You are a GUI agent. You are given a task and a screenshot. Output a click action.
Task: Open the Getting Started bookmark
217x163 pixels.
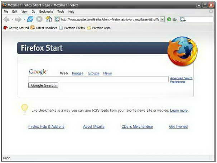(16, 28)
